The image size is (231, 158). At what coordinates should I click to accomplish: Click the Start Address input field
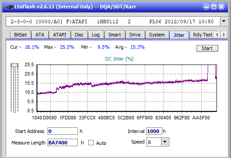(62, 131)
